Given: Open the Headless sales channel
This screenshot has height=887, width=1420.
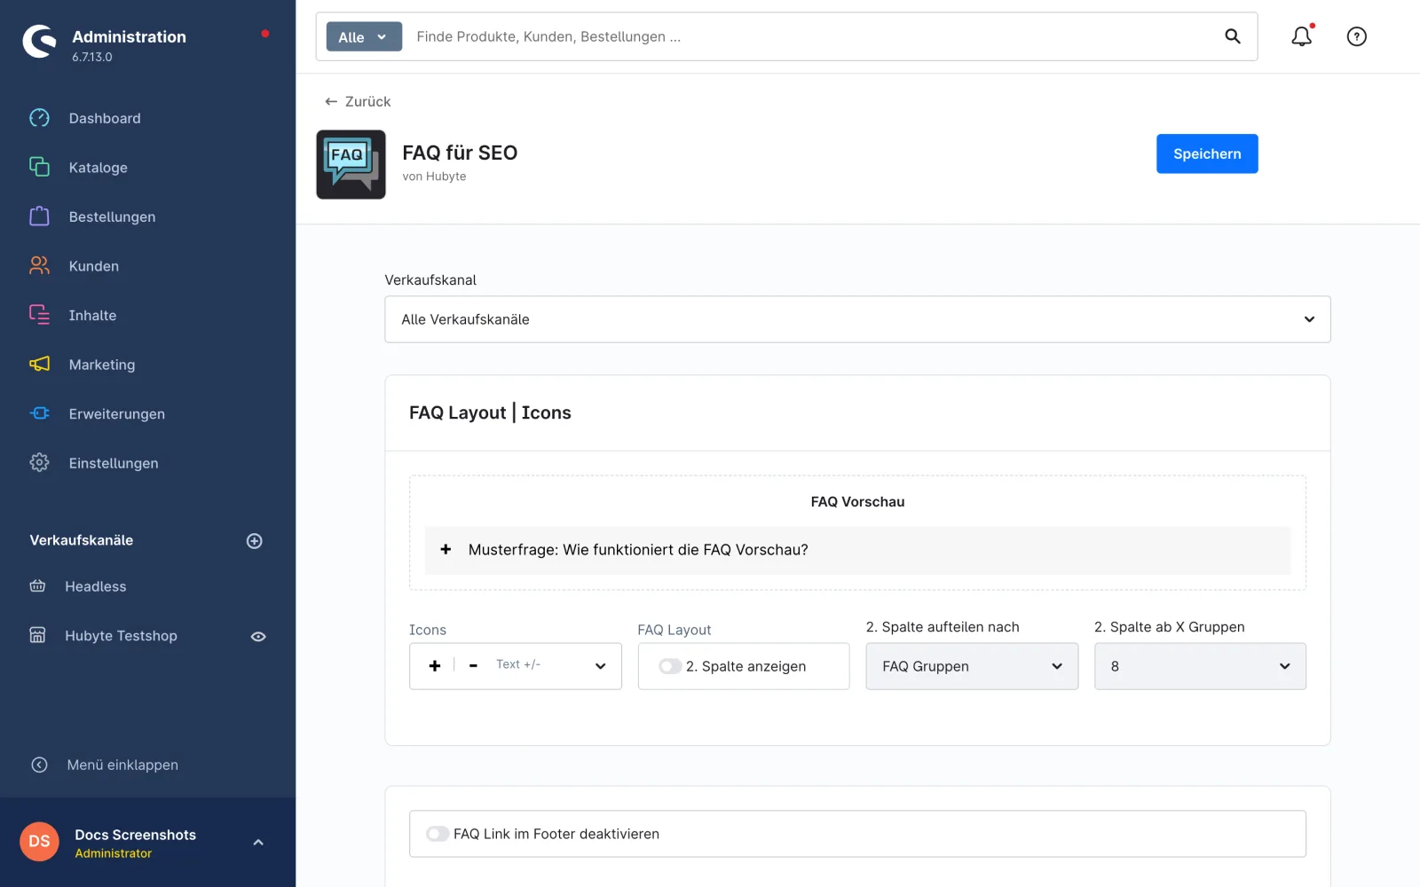Looking at the screenshot, I should pyautogui.click(x=95, y=586).
